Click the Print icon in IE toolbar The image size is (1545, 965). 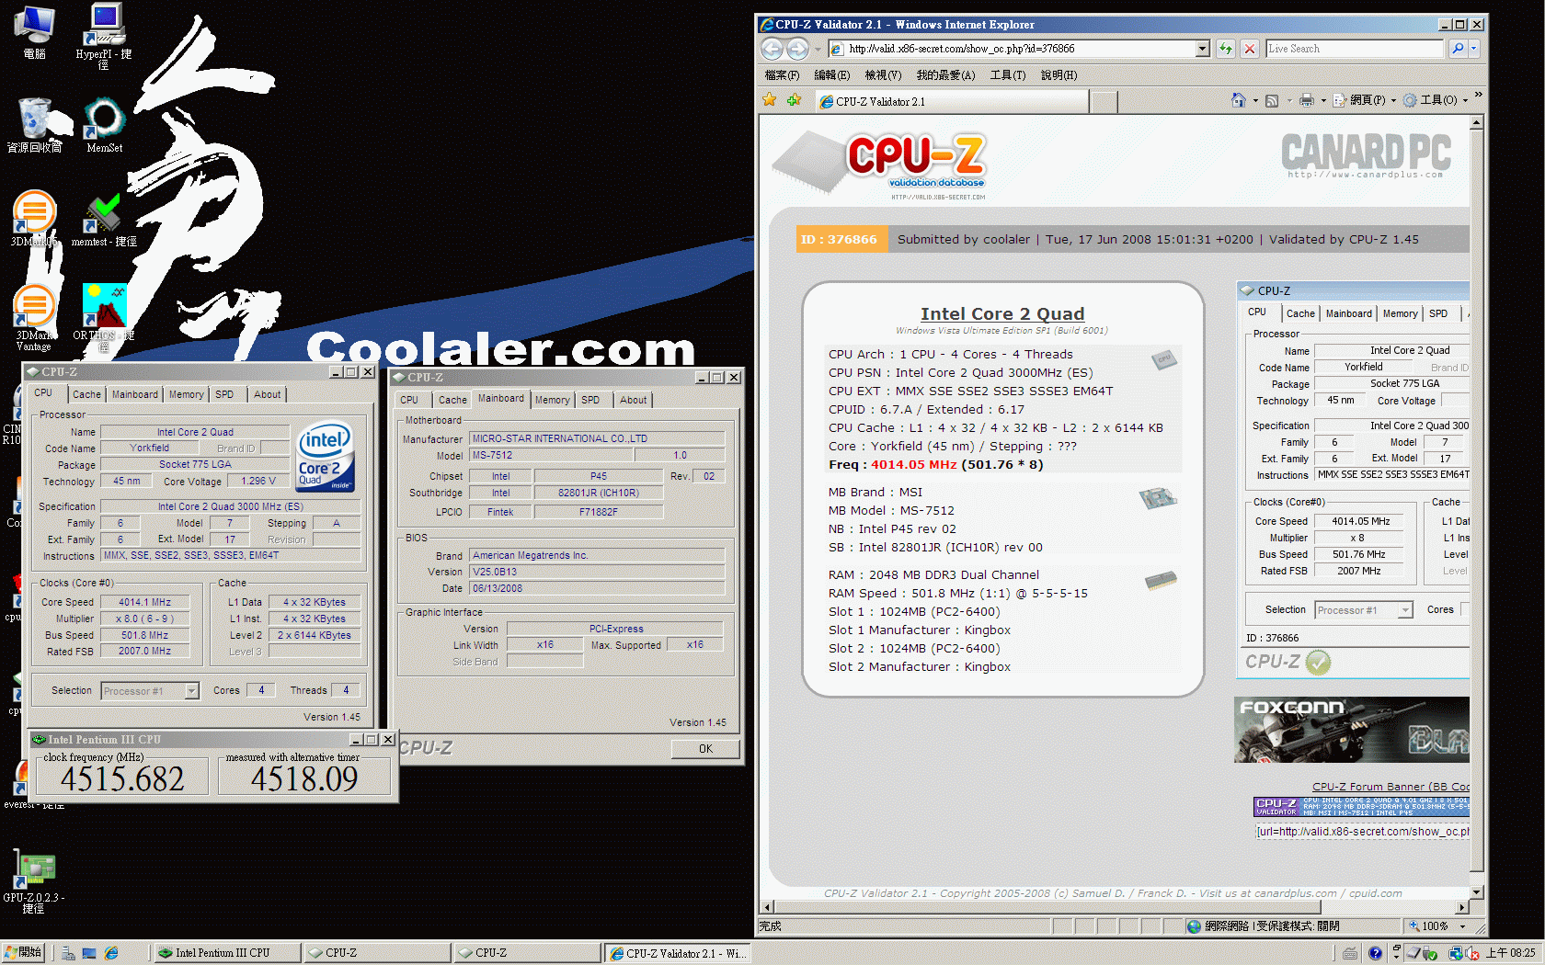point(1306,100)
